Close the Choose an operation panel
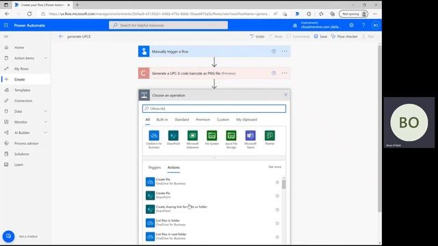Image resolution: width=438 pixels, height=246 pixels. coord(285,95)
